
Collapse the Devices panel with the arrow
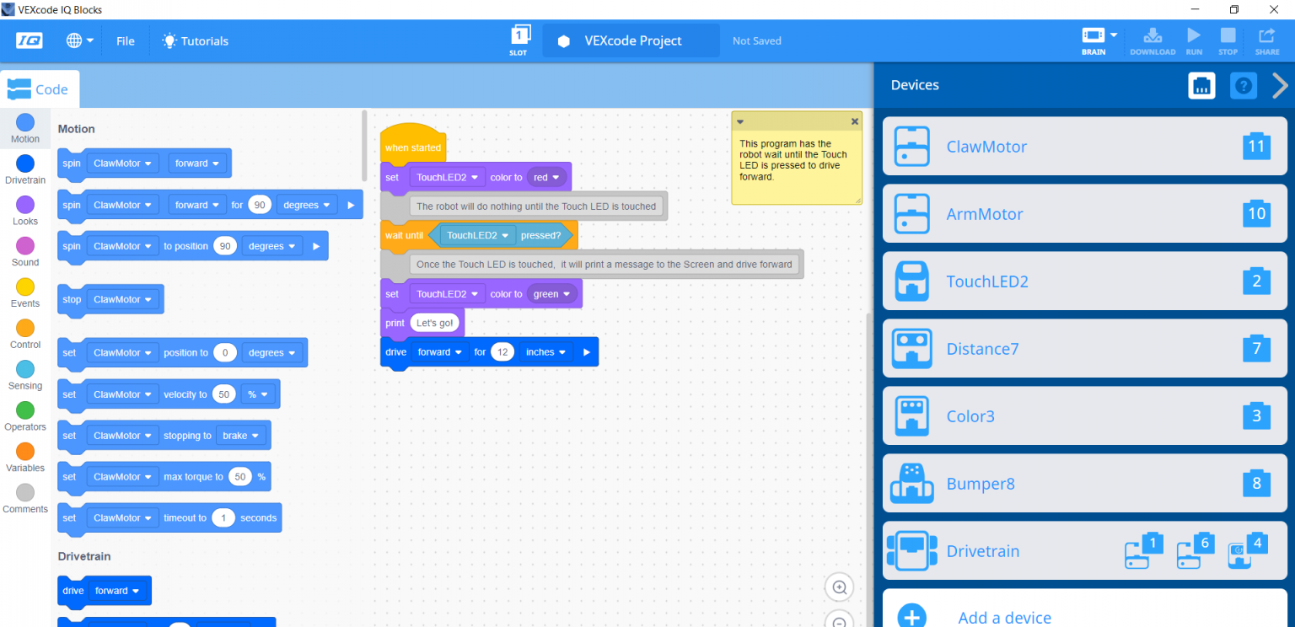click(x=1280, y=85)
